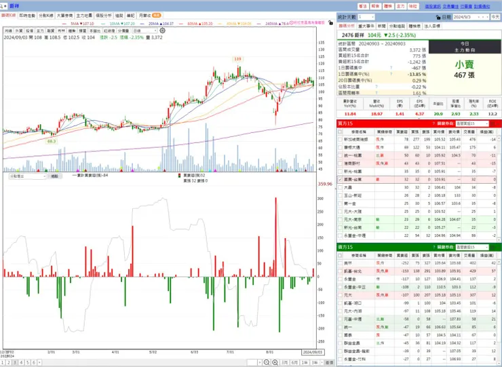Tick the checkbox for the 凱基-湖口 seller row
This screenshot has width=502, height=367.
[x=340, y=303]
